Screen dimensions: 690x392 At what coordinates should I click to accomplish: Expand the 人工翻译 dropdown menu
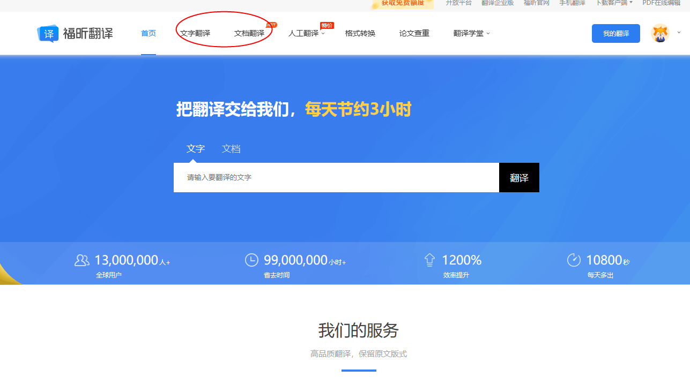tap(306, 33)
